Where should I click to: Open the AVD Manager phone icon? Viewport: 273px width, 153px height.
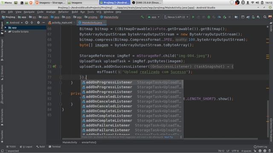[x=253, y=17]
